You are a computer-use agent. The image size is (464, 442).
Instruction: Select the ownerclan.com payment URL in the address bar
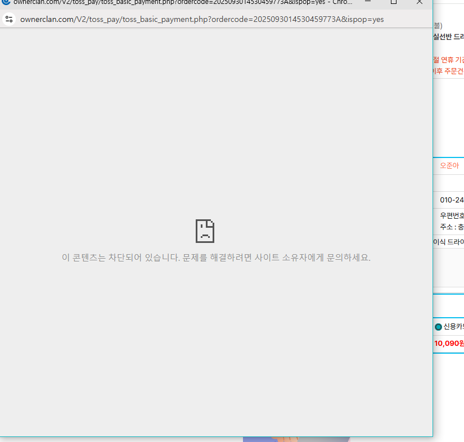click(202, 19)
